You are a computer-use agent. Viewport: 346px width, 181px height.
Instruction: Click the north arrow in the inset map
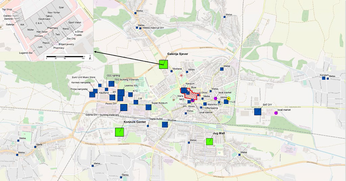pos(90,57)
